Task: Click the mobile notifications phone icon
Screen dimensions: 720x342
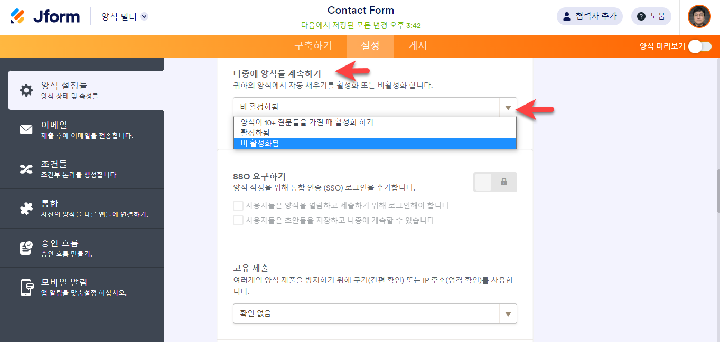Action: 26,288
